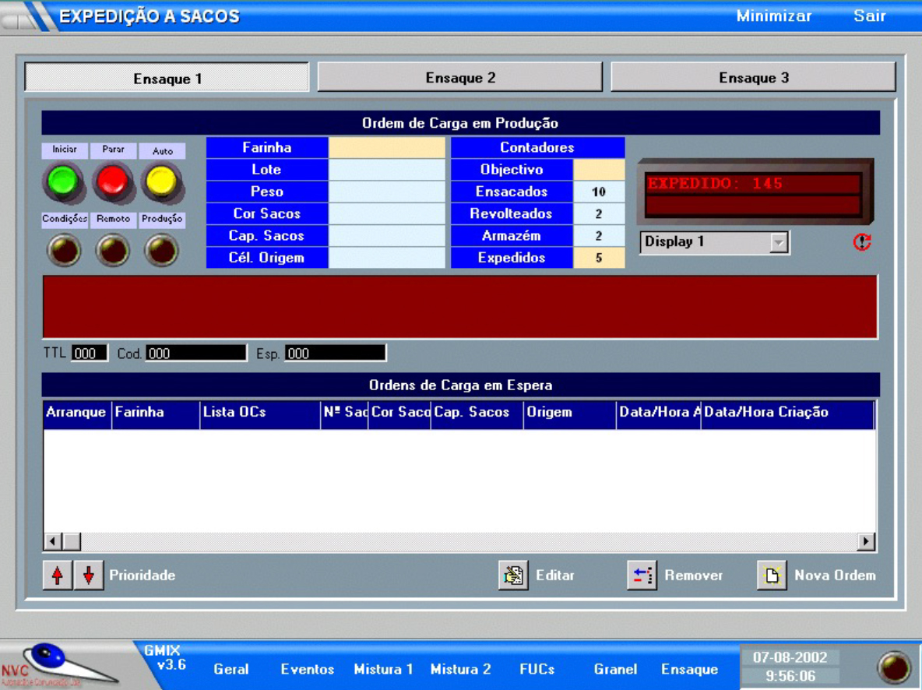Switch to the Ensaque 3 tab
The width and height of the screenshot is (922, 690).
click(x=753, y=78)
